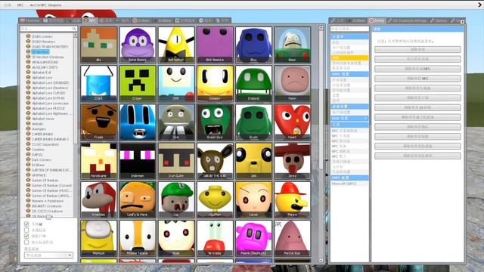The image size is (484, 272).
Task: Toggle the checkbox labeled with AI
Action: click(26, 224)
